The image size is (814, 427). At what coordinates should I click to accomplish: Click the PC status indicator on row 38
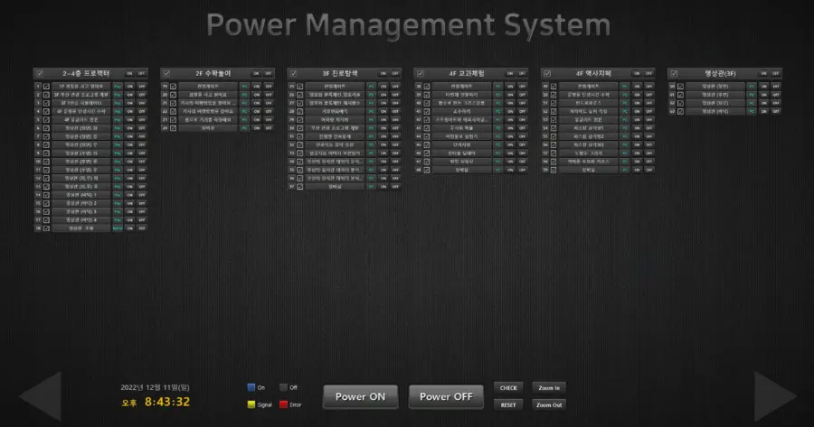497,87
